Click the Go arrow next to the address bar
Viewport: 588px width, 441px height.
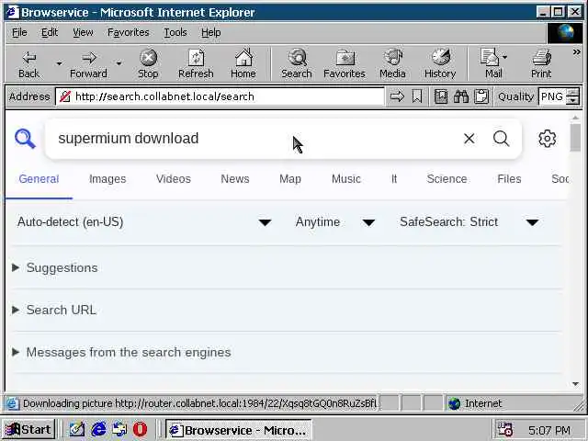coord(397,96)
